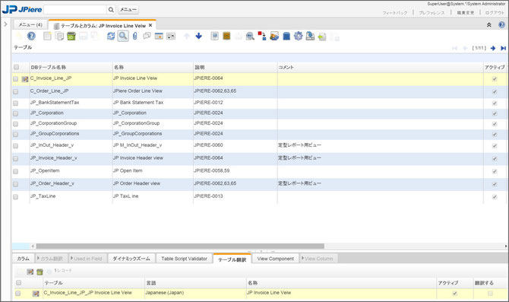Refresh the table data

[x=111, y=36]
